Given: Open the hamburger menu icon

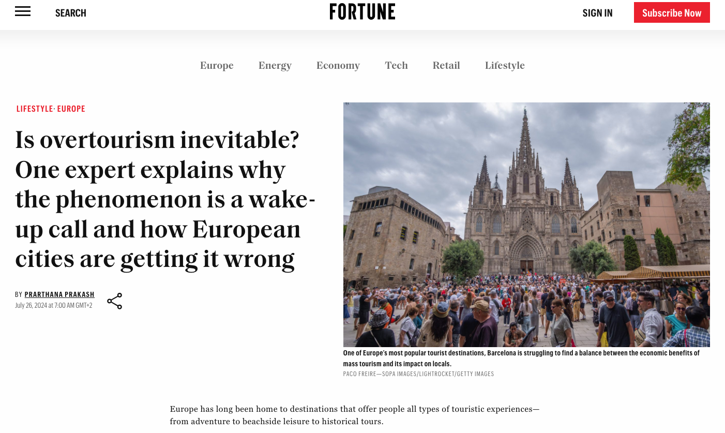Looking at the screenshot, I should click(23, 11).
